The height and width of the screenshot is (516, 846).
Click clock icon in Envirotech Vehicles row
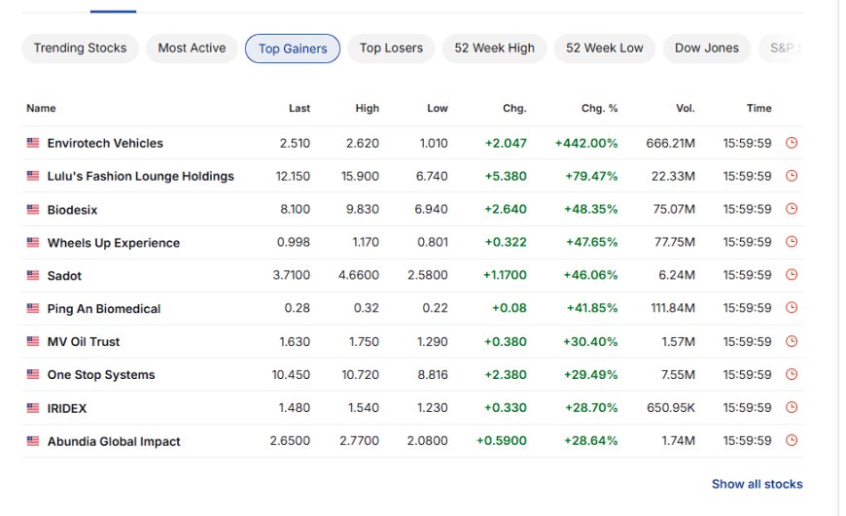tap(792, 143)
